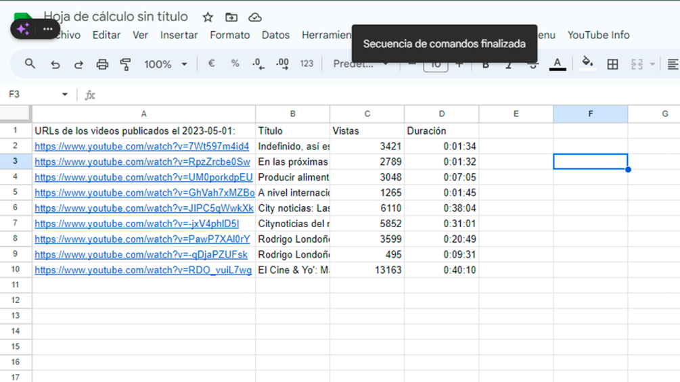The width and height of the screenshot is (680, 382).
Task: Open the link ending in UM0porkdpEU
Action: (x=143, y=178)
